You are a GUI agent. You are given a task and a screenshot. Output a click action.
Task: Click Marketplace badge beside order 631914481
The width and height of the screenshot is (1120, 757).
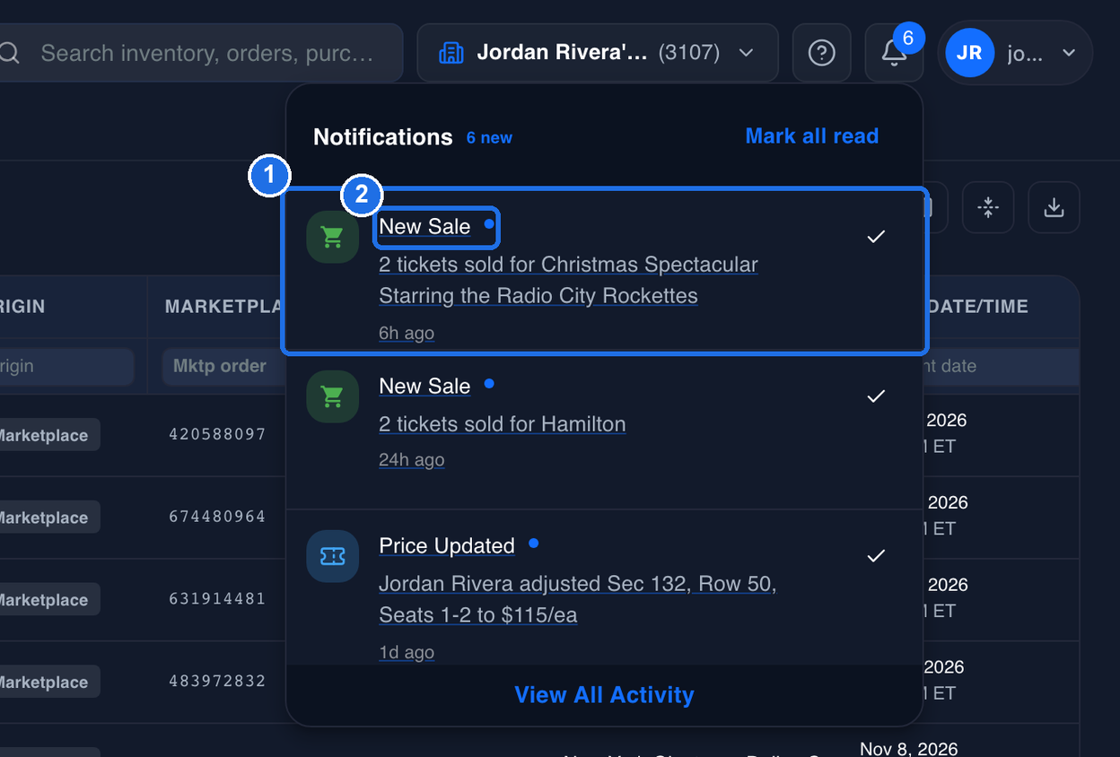click(49, 600)
